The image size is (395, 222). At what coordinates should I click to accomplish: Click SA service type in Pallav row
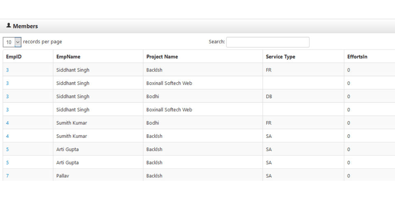click(x=269, y=176)
